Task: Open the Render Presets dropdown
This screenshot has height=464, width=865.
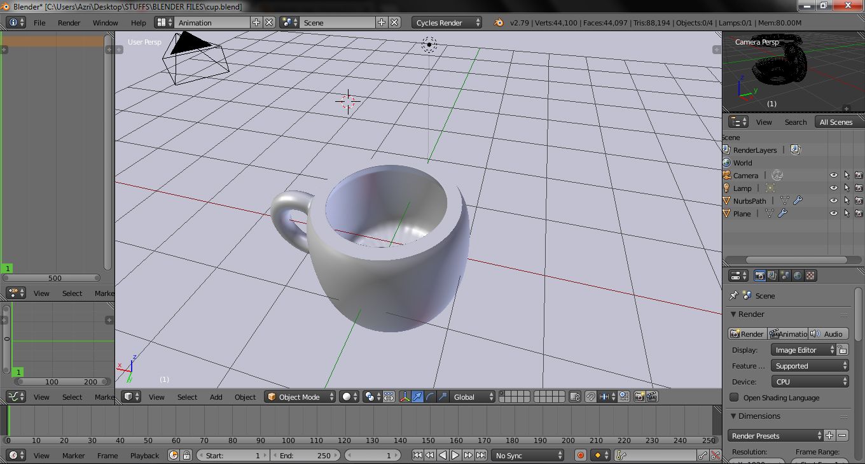Action: pyautogui.click(x=775, y=435)
